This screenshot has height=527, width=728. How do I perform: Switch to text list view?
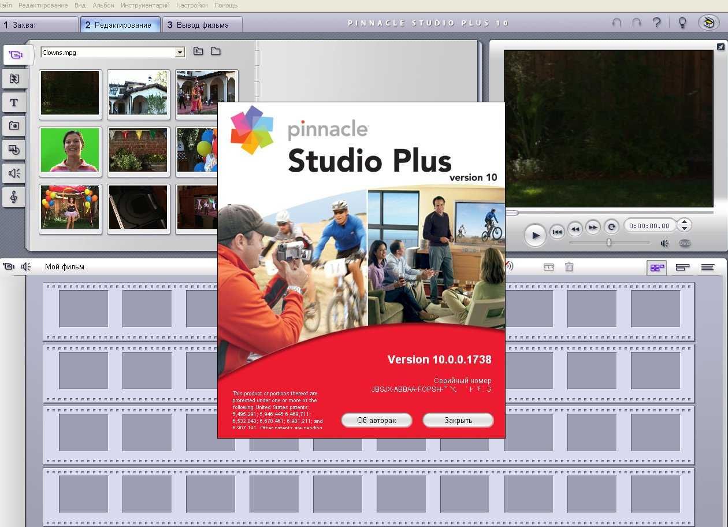coord(708,268)
